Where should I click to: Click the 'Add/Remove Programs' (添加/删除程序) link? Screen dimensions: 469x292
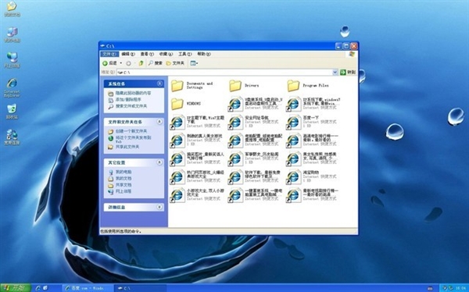(128, 99)
